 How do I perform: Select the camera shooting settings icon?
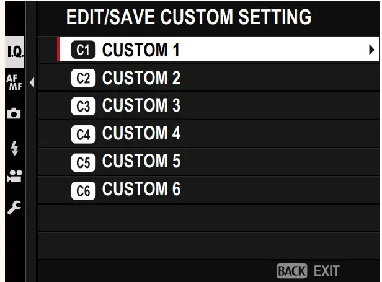[x=14, y=114]
